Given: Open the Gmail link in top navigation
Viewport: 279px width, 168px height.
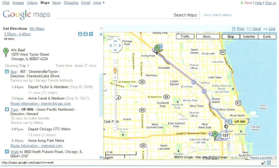Looking at the screenshot, I should tap(86, 3).
